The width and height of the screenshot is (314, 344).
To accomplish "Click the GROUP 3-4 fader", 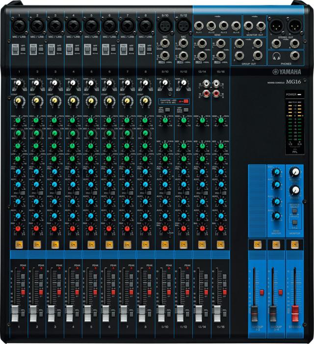I will click(273, 313).
